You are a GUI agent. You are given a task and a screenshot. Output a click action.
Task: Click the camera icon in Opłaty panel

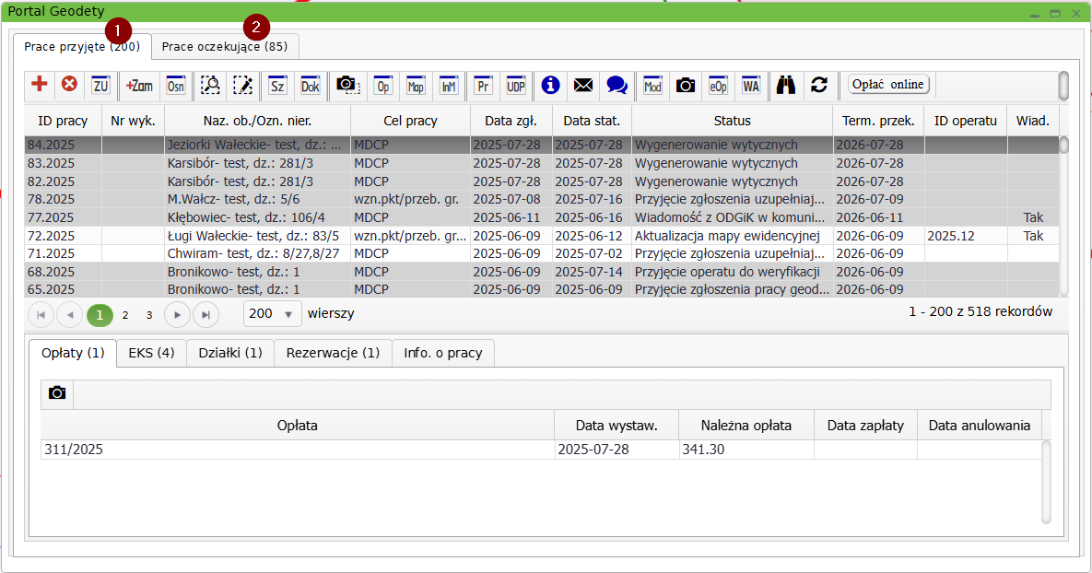(x=57, y=393)
